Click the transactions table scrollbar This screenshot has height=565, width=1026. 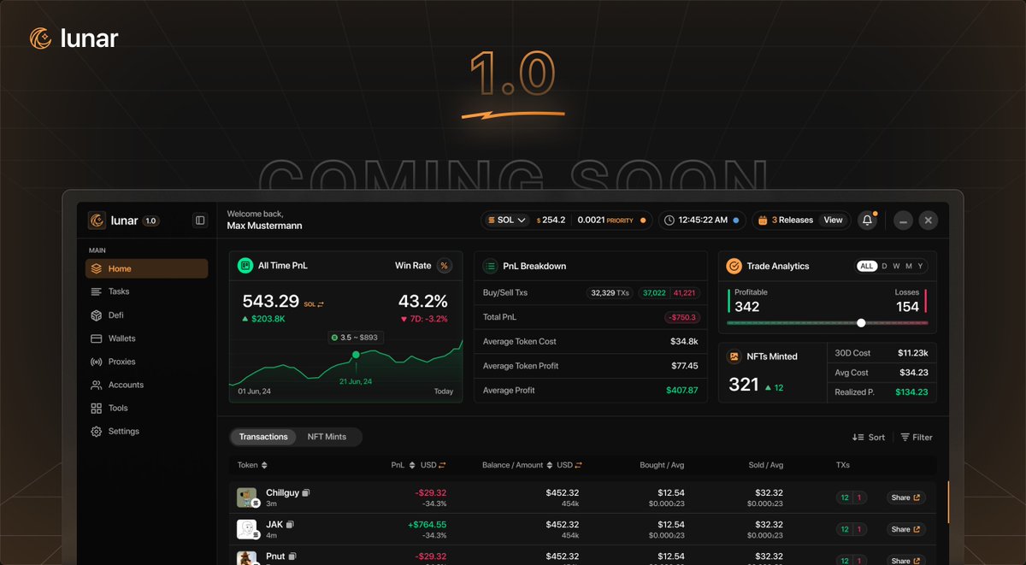(947, 502)
